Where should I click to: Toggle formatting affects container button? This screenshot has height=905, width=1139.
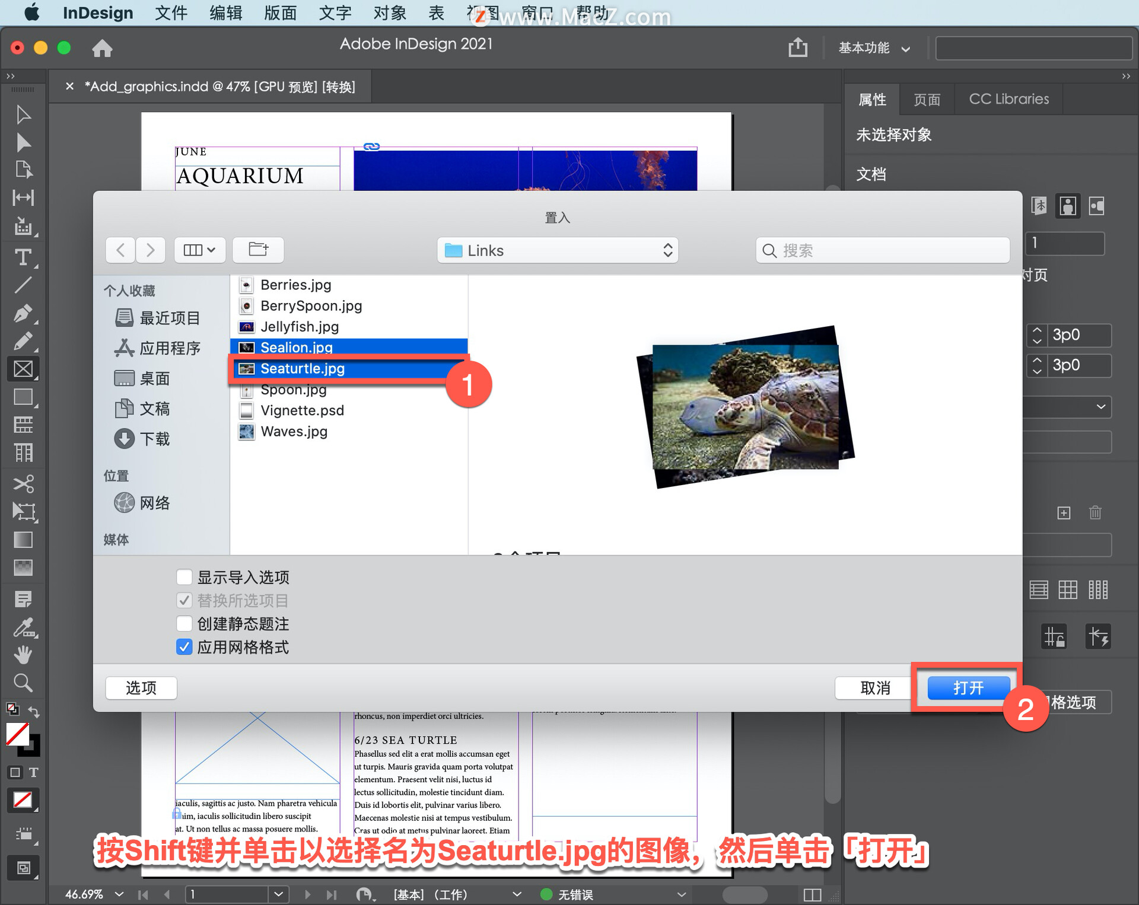point(15,772)
